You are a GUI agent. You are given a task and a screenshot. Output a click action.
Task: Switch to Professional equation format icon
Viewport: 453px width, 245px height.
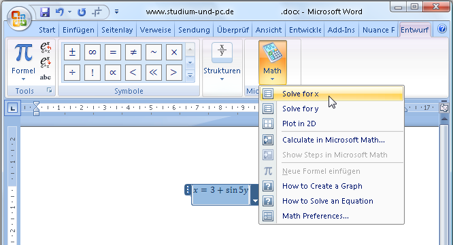(x=46, y=48)
